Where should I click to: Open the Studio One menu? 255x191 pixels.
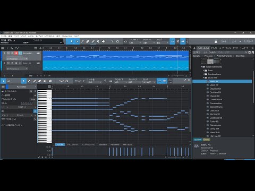tap(67, 36)
